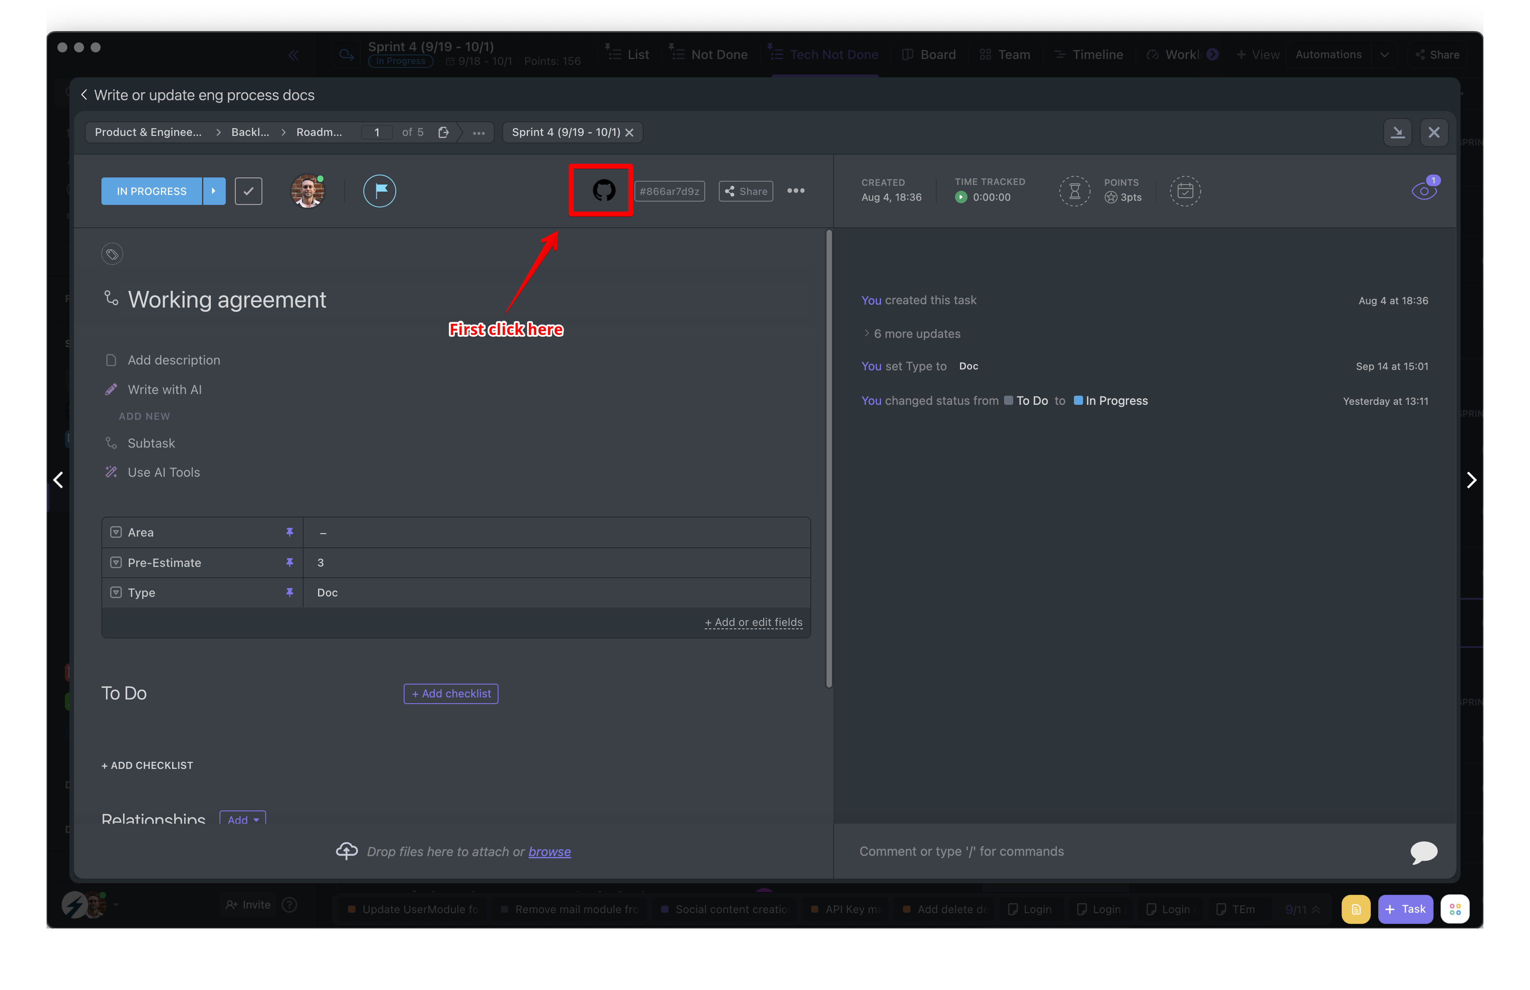The height and width of the screenshot is (990, 1530).
Task: Click the IN PROGRESS status button
Action: [x=152, y=191]
